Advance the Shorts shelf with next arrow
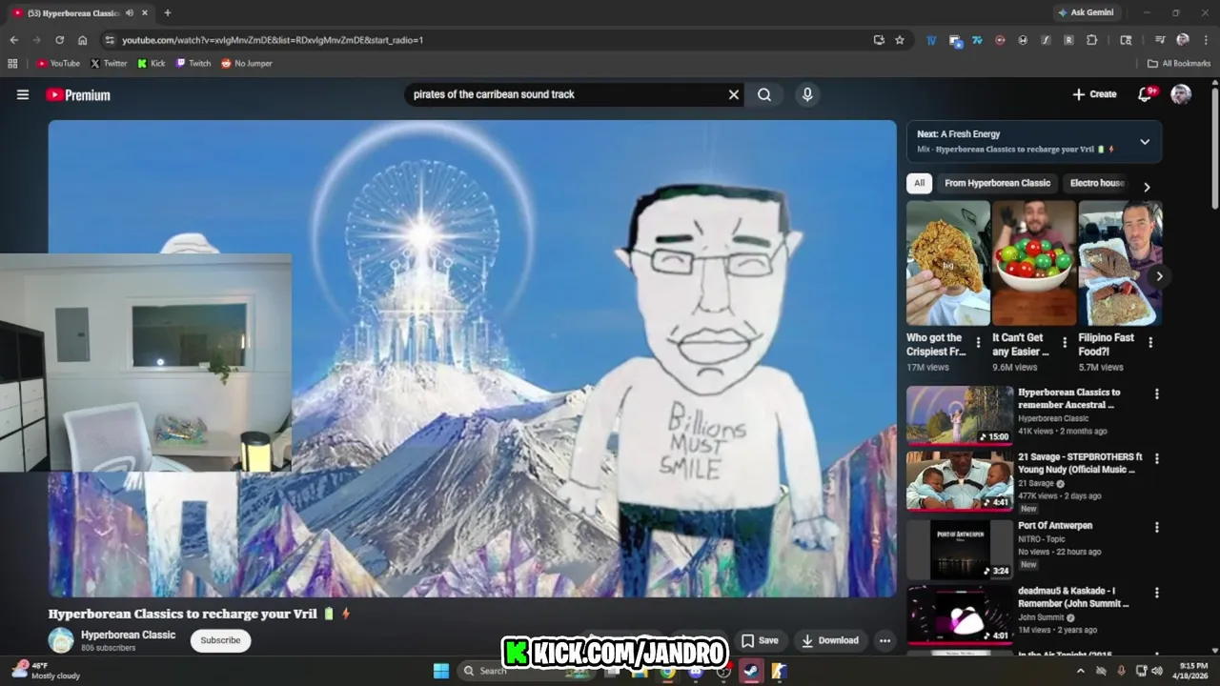 pyautogui.click(x=1159, y=276)
